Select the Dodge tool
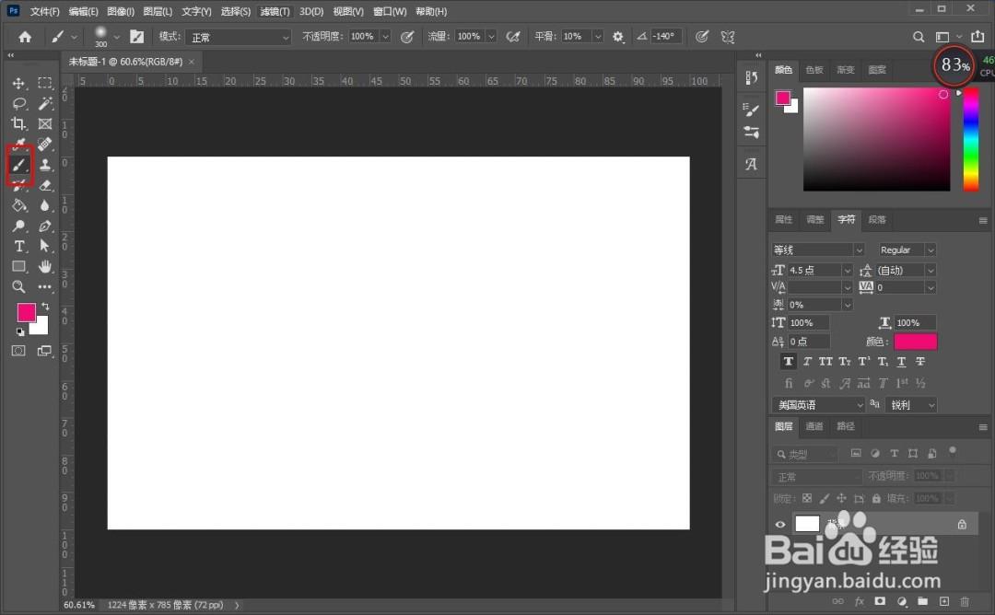This screenshot has height=615, width=995. tap(19, 226)
